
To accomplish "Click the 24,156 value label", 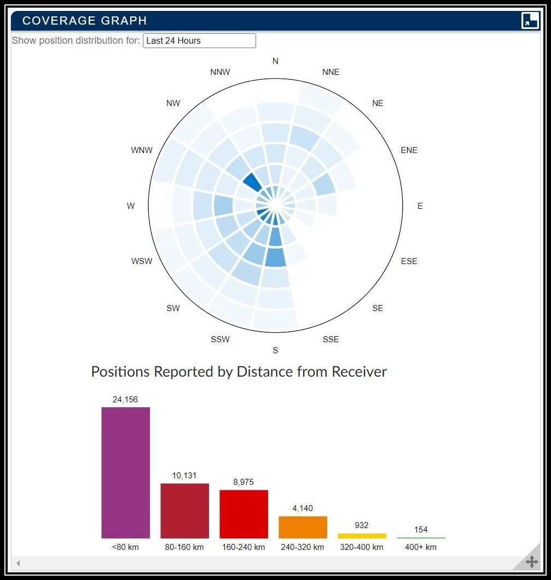I will coord(125,400).
